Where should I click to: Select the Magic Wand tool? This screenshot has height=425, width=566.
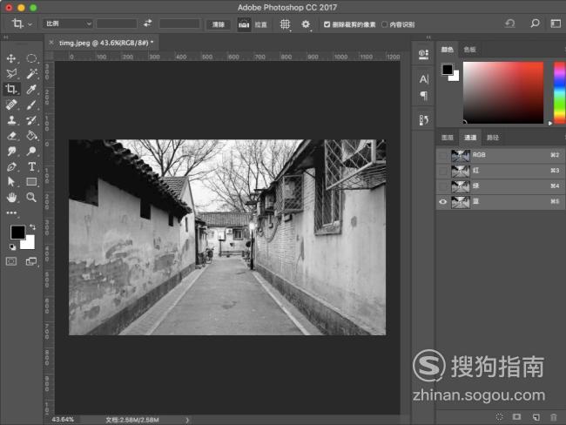[31, 74]
